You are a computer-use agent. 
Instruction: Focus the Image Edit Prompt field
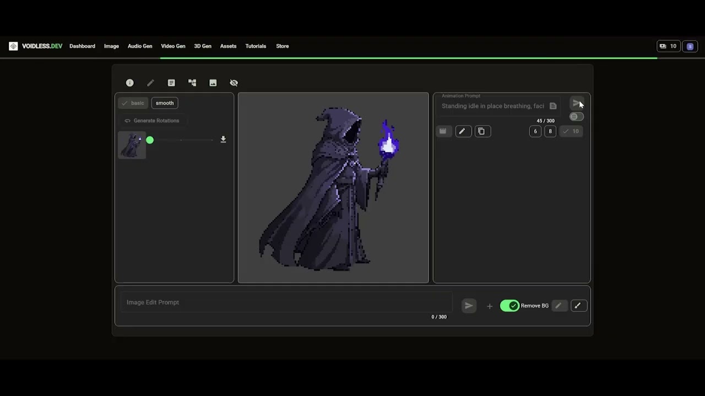(286, 302)
